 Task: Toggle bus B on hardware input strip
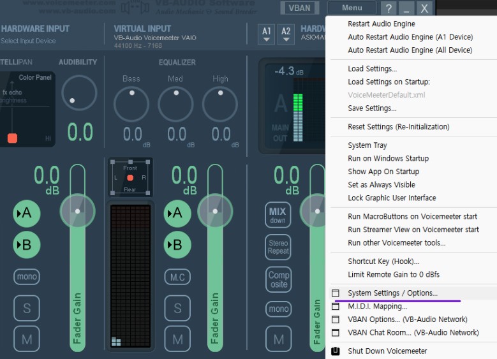(x=27, y=245)
